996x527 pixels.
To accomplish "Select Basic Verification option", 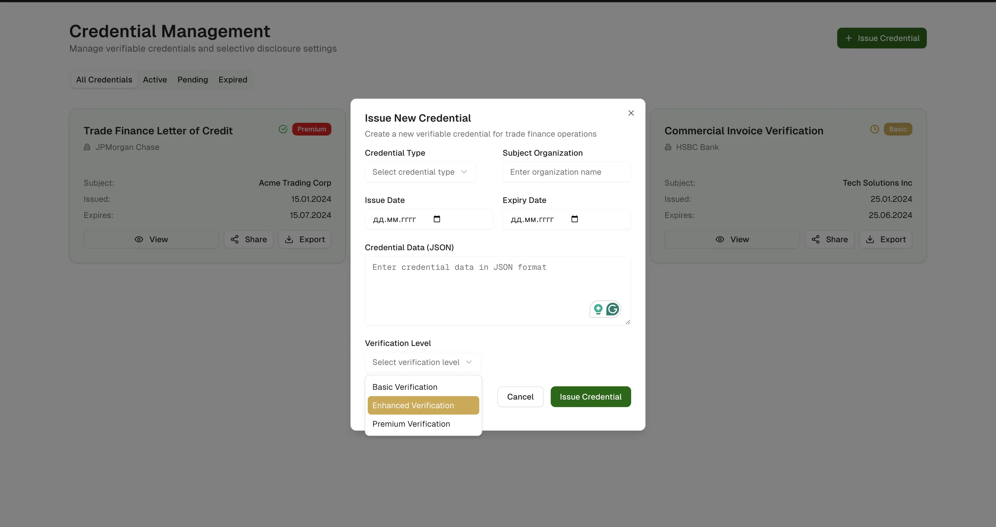I will coord(405,387).
